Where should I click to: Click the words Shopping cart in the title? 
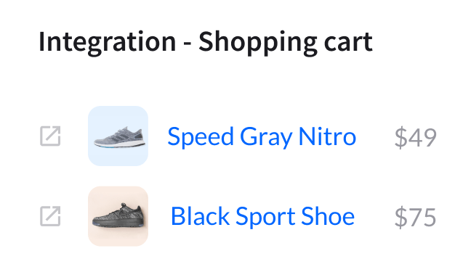click(286, 43)
